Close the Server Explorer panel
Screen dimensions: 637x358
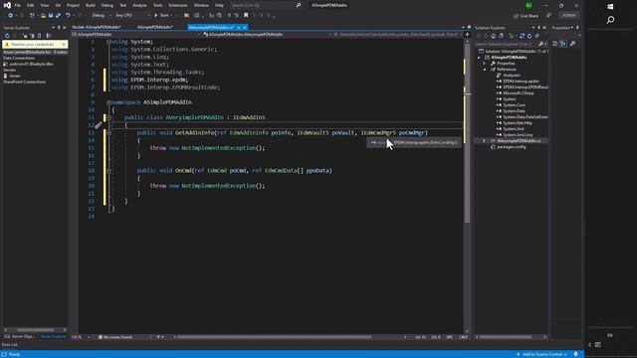tap(64, 28)
